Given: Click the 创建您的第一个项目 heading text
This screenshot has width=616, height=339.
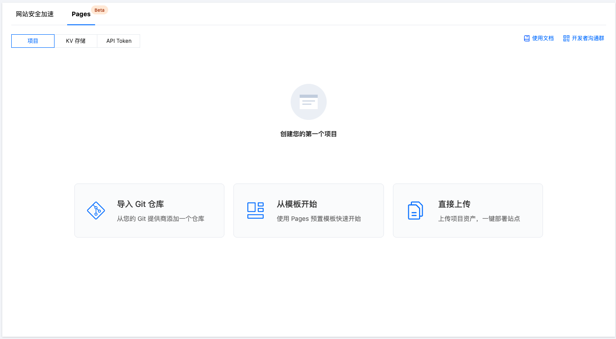Looking at the screenshot, I should tap(309, 134).
